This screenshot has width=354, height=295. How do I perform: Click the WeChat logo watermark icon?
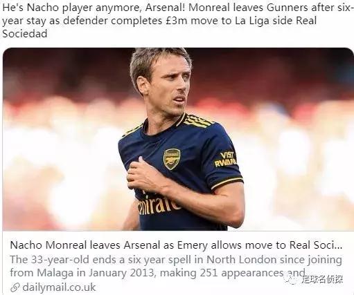coord(290,279)
